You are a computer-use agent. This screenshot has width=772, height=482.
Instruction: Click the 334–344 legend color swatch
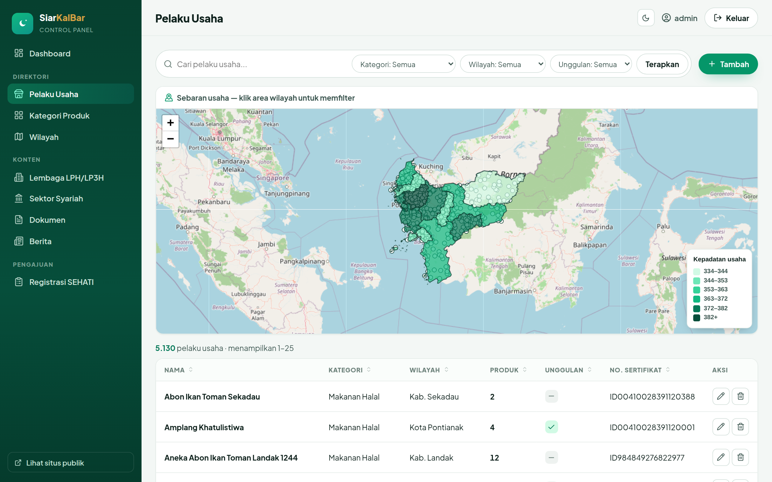(x=697, y=271)
